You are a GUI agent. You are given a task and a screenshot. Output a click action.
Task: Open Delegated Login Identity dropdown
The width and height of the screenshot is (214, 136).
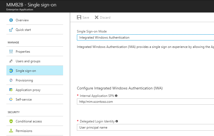(146, 127)
